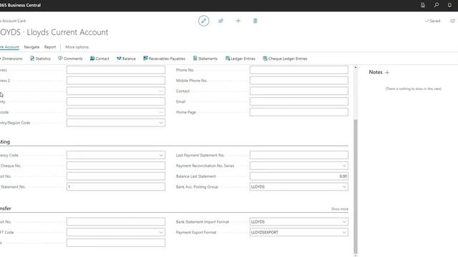Expand Currency Code dropdown
This screenshot has height=257, width=458.
point(161,156)
